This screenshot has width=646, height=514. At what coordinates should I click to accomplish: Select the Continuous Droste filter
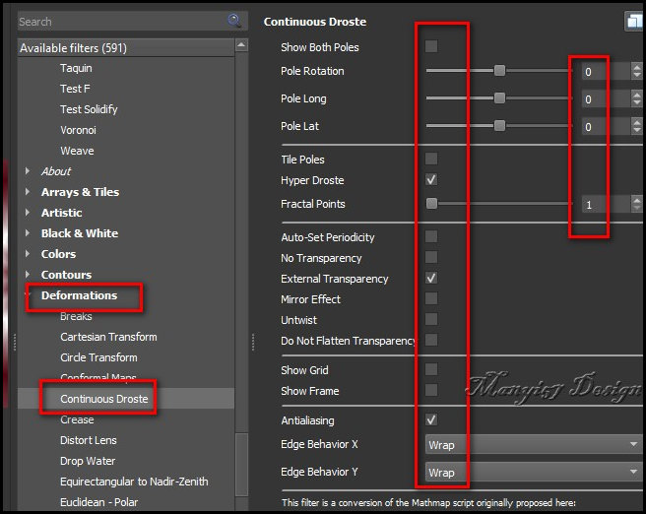point(103,398)
